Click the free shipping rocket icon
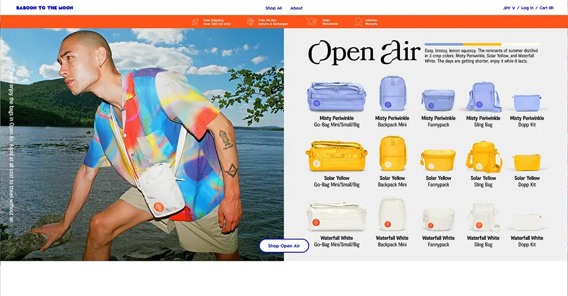The width and height of the screenshot is (568, 296). pos(195,22)
